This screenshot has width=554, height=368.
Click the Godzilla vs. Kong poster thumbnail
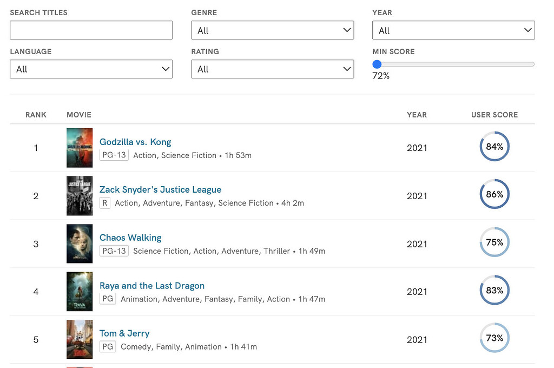(80, 148)
